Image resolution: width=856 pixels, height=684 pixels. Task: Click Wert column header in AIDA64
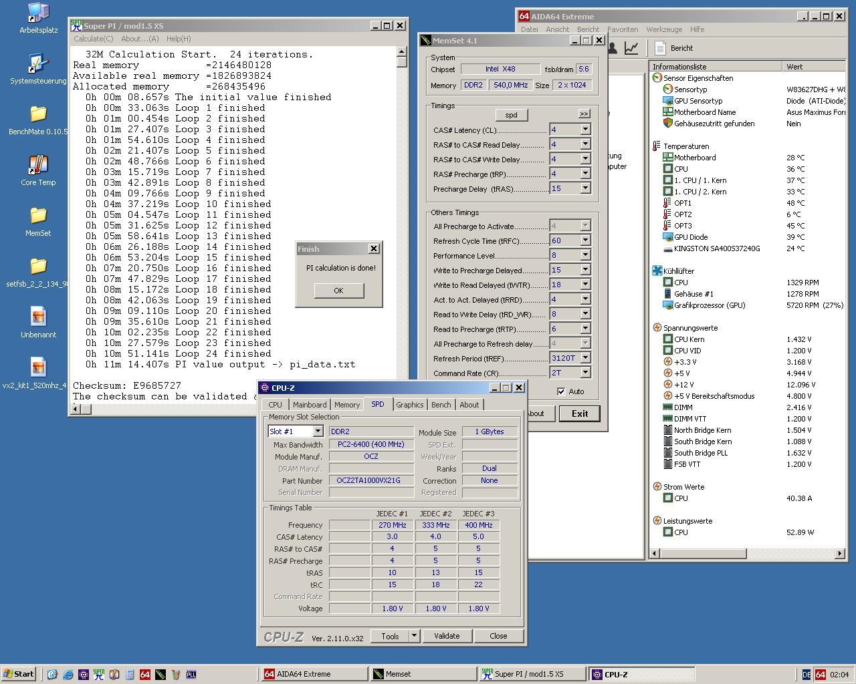pos(815,66)
